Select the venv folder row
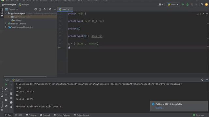209x117 pixels. click(30, 17)
